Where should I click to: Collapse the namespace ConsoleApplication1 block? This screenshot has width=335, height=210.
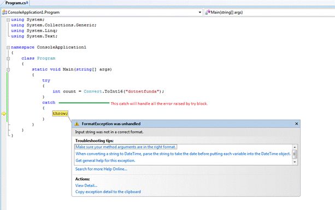click(x=8, y=47)
